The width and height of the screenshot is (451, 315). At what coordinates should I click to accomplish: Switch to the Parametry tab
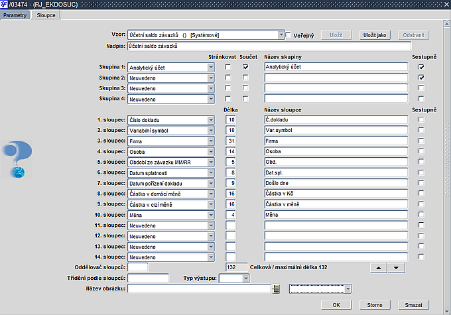[15, 15]
